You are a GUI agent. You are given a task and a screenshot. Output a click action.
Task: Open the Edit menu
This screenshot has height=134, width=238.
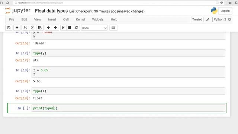(x=24, y=19)
